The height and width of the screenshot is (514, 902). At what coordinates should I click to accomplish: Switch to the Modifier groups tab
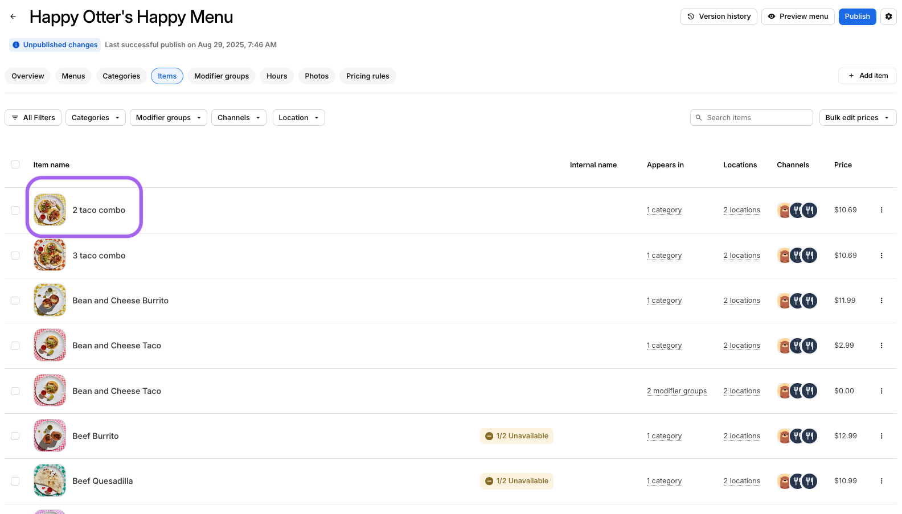pos(222,76)
